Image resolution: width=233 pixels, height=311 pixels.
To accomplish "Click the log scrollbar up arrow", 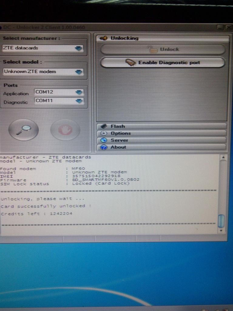I will click(x=222, y=158).
